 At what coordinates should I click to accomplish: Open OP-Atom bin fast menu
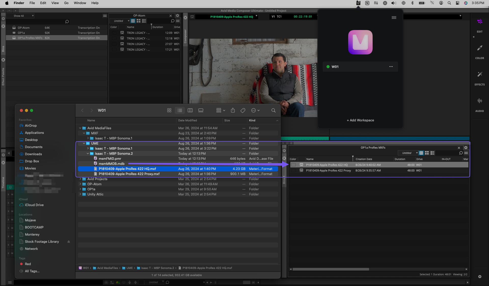point(178,21)
